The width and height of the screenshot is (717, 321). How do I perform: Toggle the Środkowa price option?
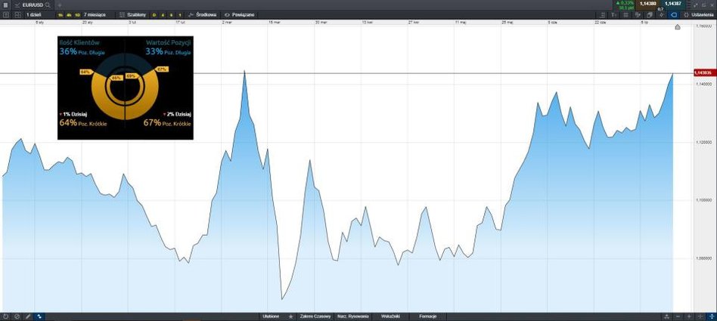[x=203, y=14]
